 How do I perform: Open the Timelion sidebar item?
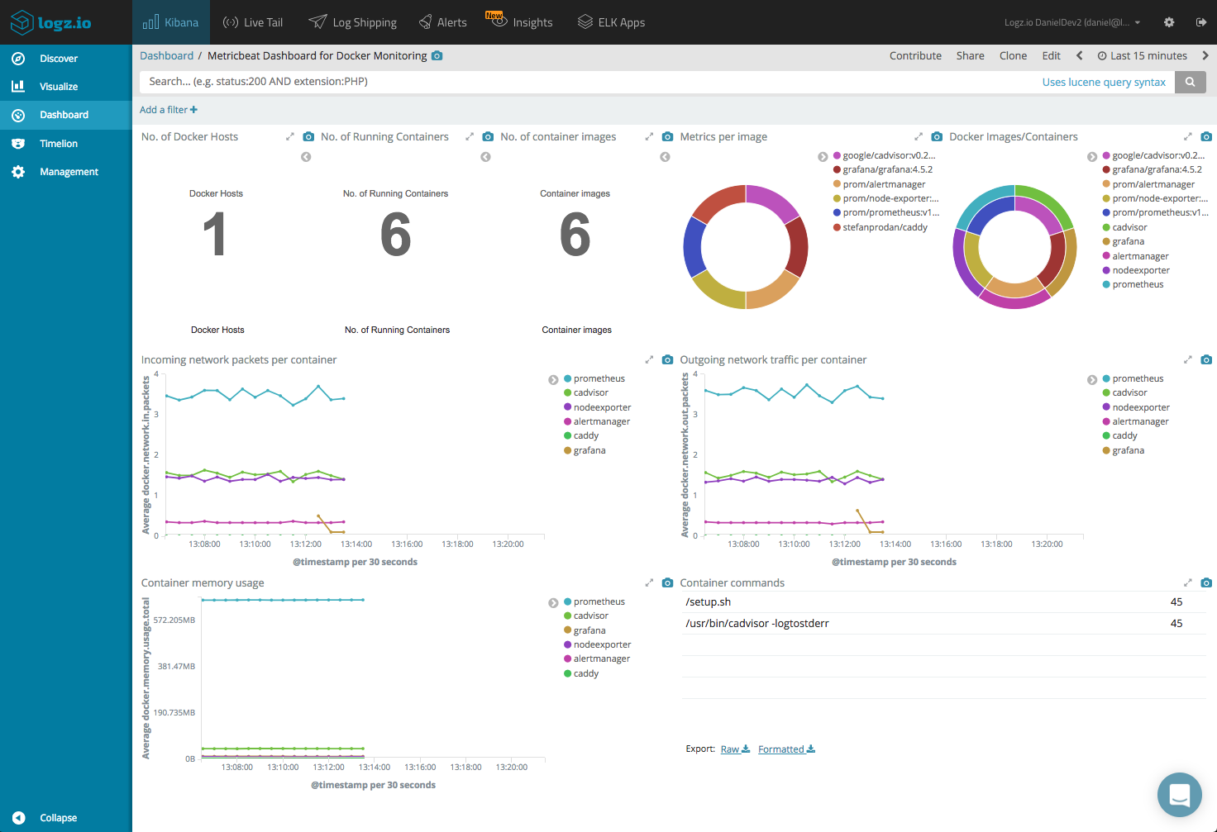tap(58, 144)
